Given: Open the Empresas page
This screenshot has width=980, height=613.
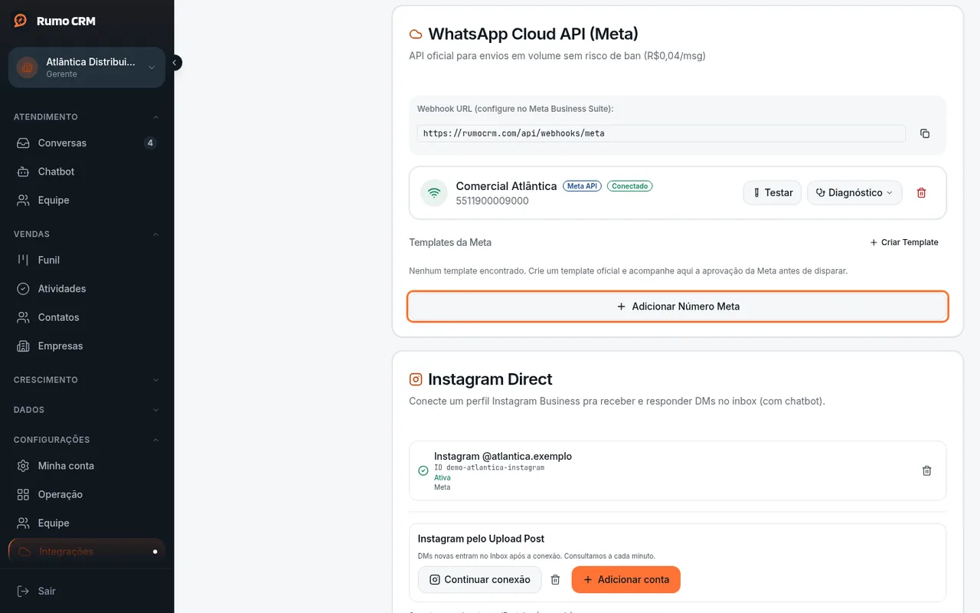Looking at the screenshot, I should tap(87, 346).
